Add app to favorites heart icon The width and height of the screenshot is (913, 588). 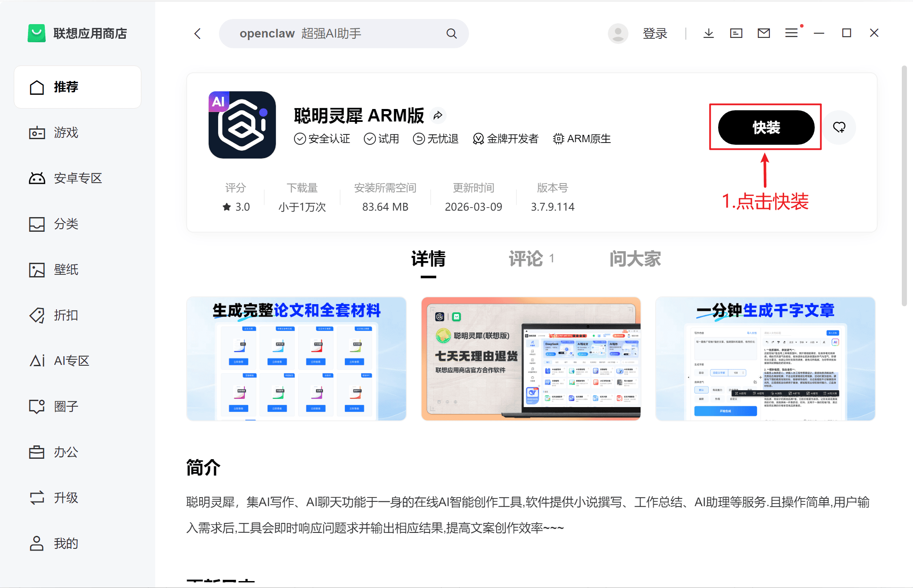(839, 127)
